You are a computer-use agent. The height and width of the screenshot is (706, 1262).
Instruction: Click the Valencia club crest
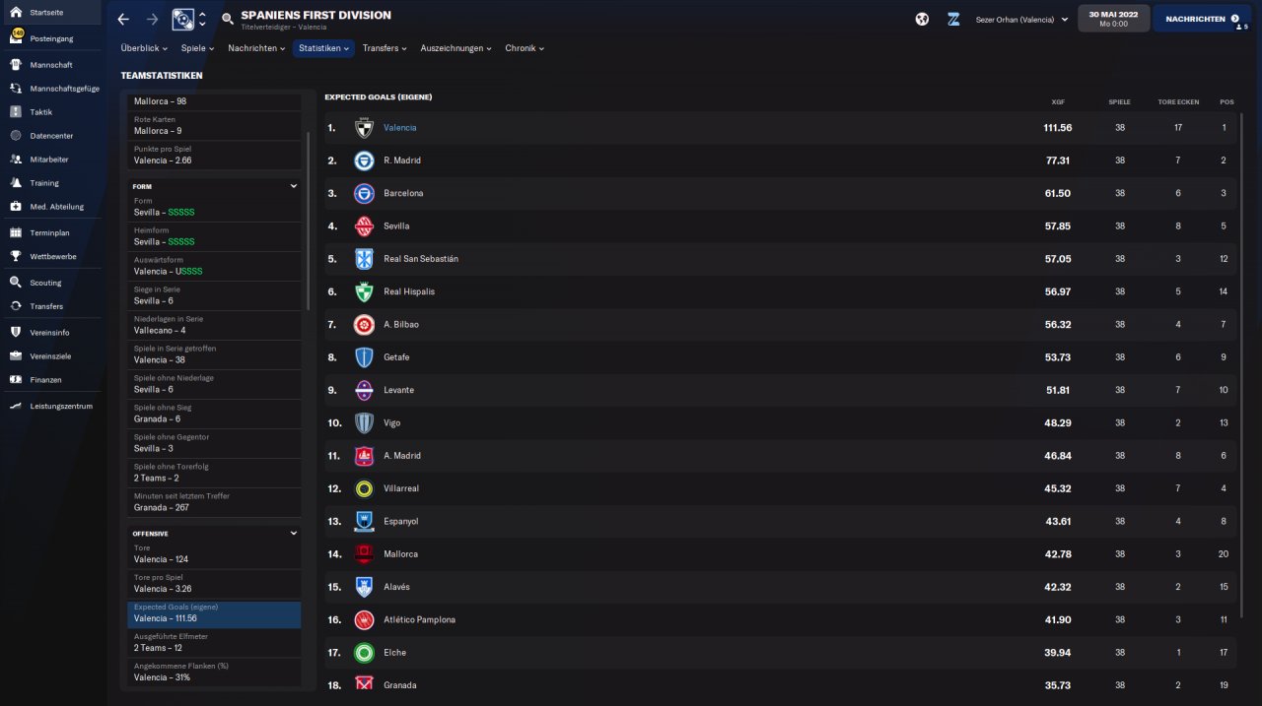click(364, 128)
